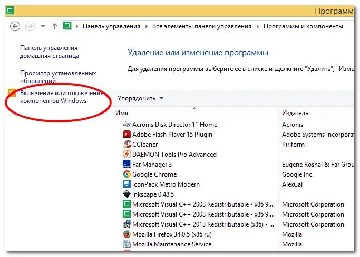Select Acronis Disk Director 11 Home
Viewport: 360px width, 257px height.
174,124
